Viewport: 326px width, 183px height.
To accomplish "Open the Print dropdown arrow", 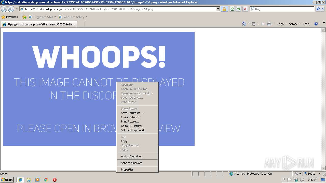I will [x=274, y=24].
